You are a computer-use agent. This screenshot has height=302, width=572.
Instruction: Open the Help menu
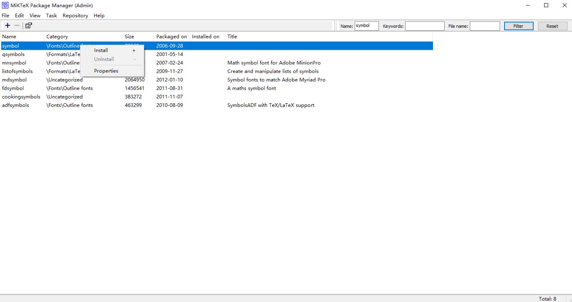[x=99, y=16]
